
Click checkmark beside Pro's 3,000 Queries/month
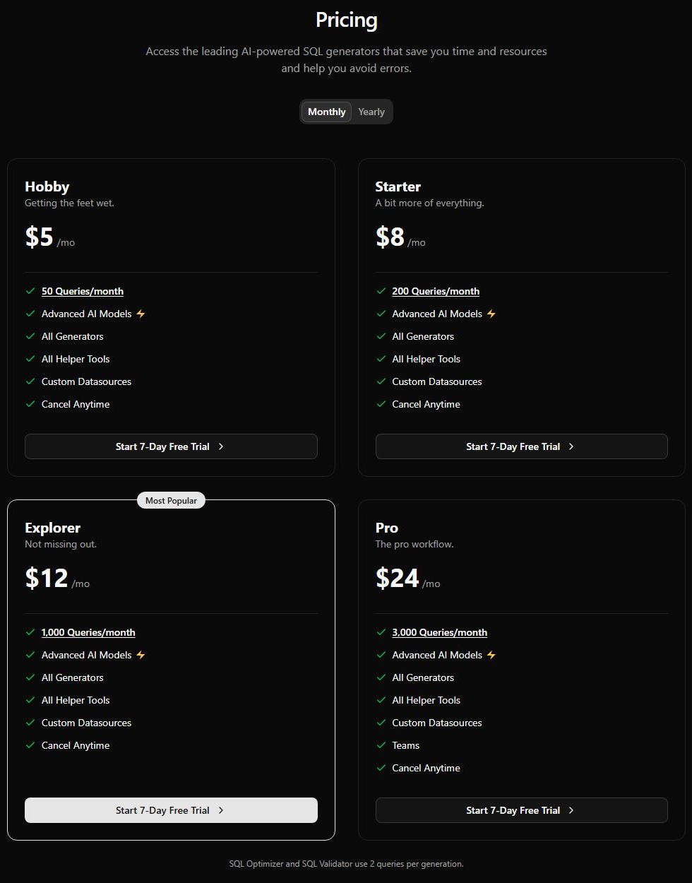381,632
